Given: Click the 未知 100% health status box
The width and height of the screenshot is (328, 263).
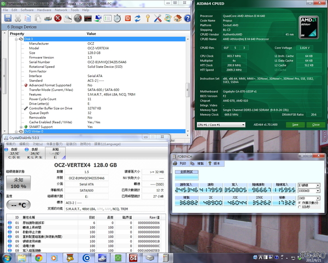Looking at the screenshot, I should point(19,182).
